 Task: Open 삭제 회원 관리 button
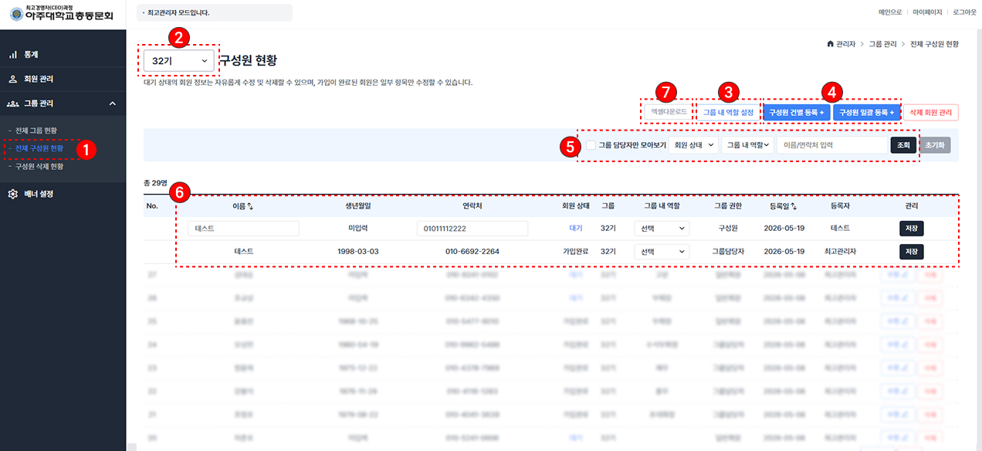tap(931, 113)
